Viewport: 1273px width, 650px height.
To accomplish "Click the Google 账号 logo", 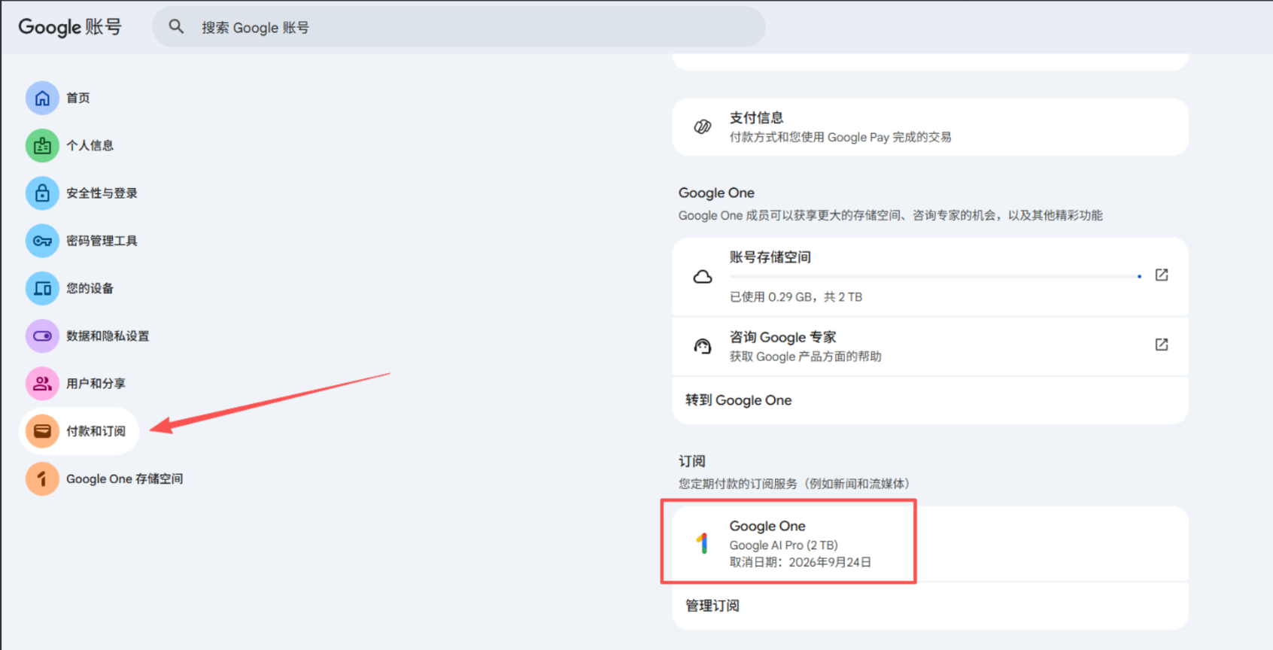I will tap(70, 27).
